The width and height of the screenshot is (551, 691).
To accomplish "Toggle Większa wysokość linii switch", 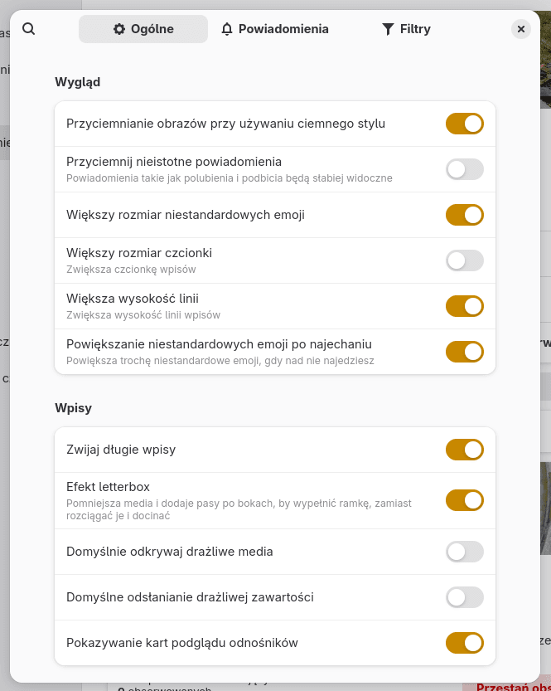I will pos(464,306).
